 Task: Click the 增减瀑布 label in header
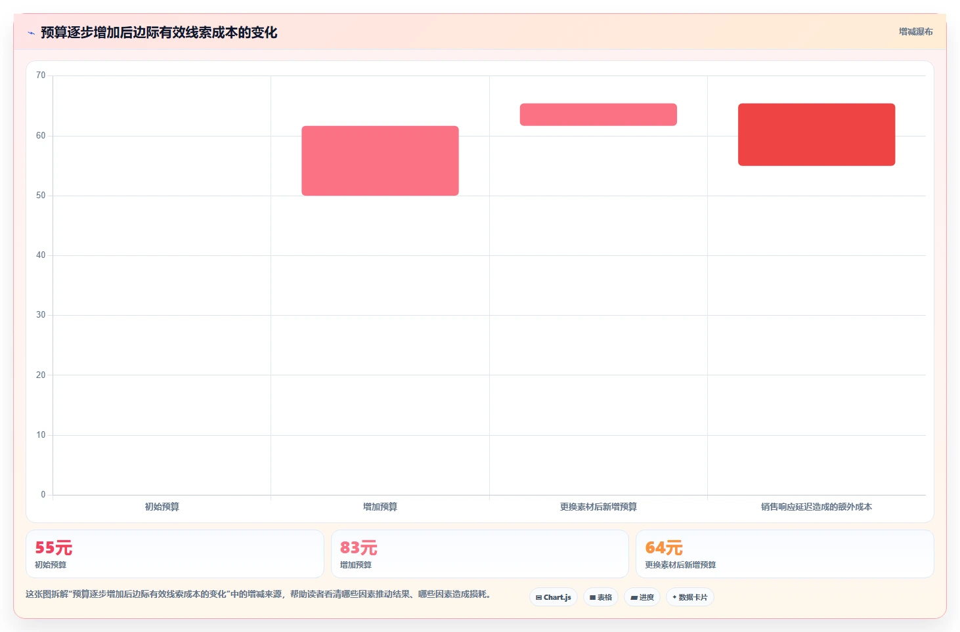(x=915, y=32)
